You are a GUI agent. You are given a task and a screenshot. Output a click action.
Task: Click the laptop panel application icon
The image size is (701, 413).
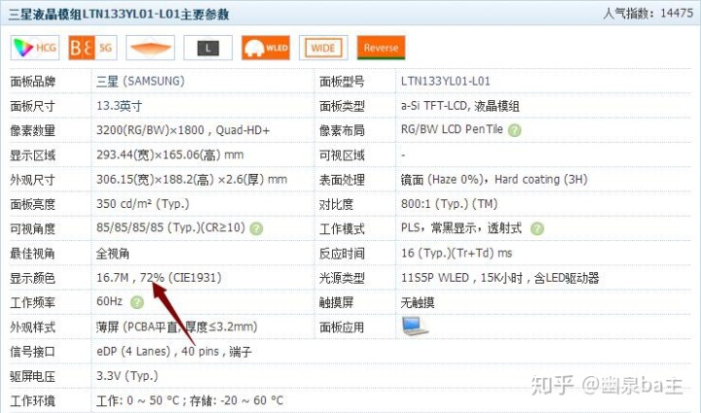415,327
